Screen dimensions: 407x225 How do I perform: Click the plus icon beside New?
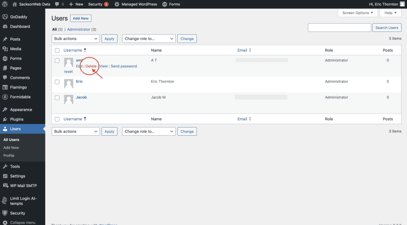[x=71, y=4]
